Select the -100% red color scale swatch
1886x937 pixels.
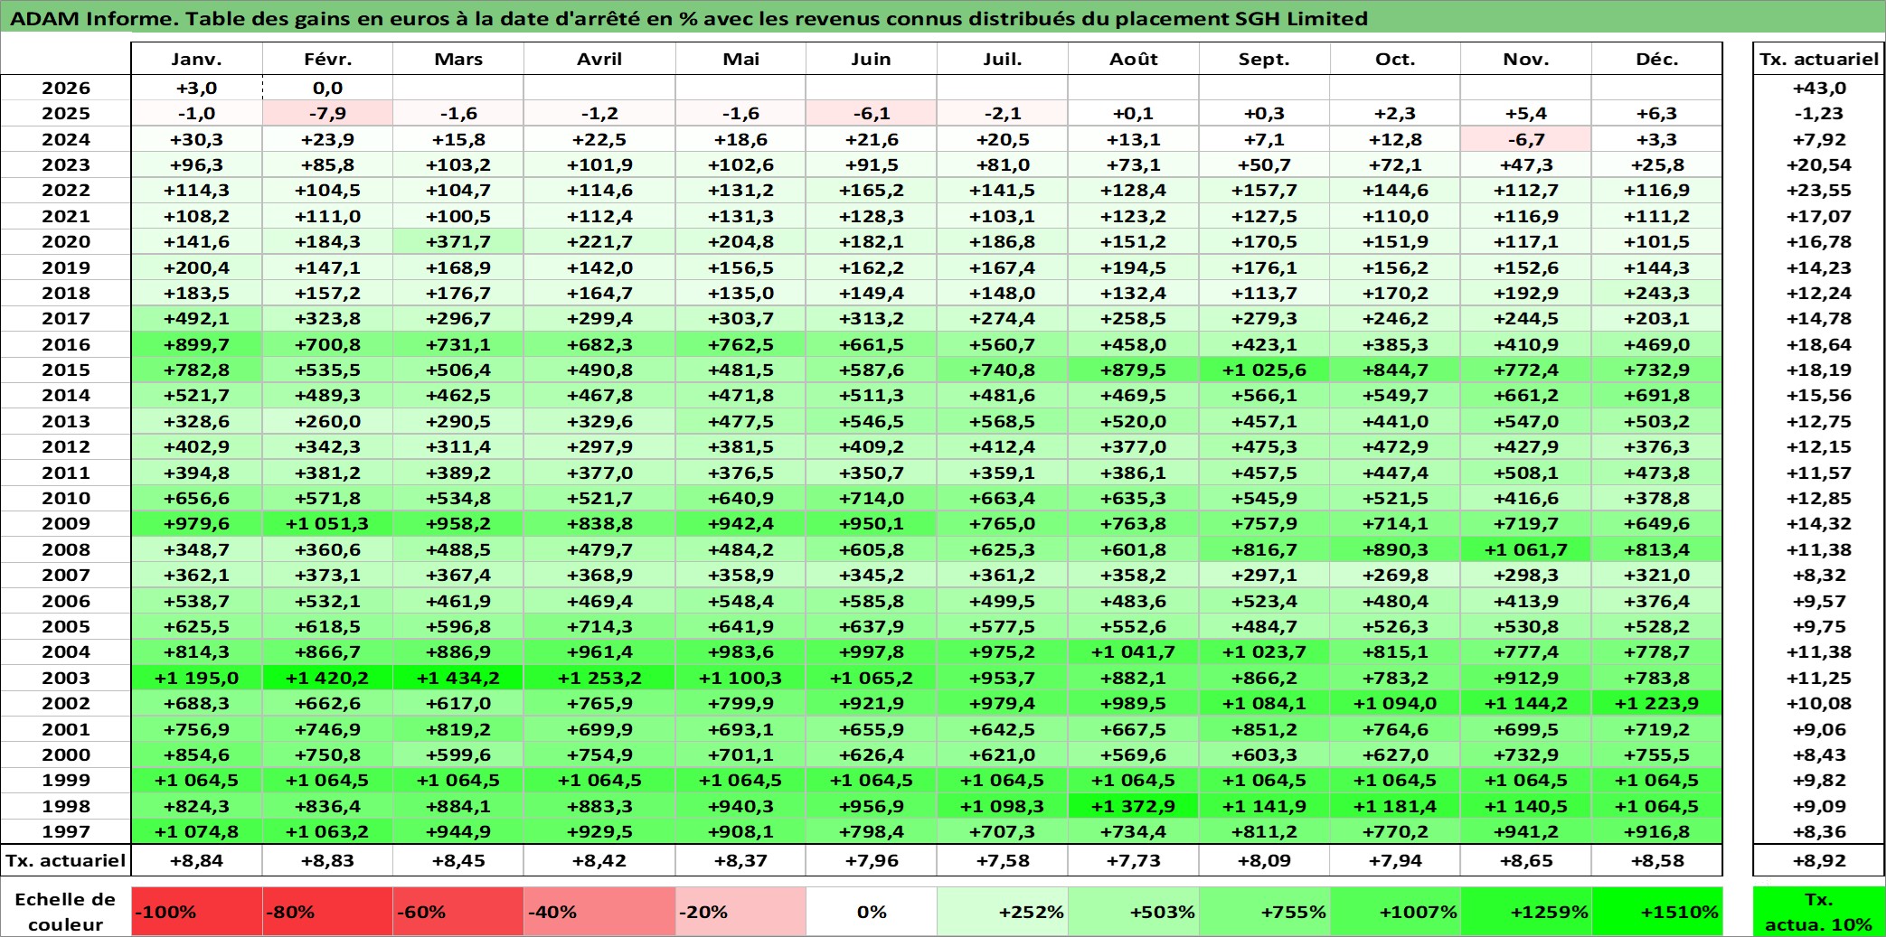pyautogui.click(x=197, y=912)
